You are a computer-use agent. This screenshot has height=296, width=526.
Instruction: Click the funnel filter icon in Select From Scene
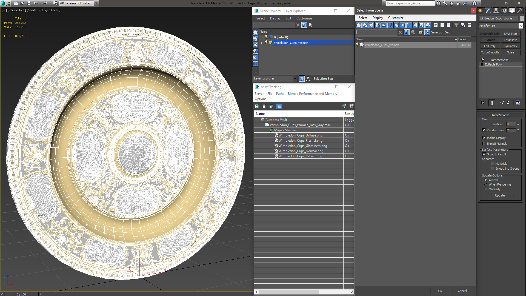456,25
